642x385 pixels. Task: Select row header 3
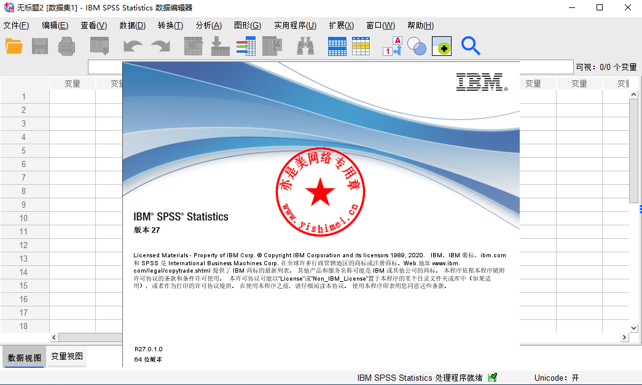coord(24,123)
